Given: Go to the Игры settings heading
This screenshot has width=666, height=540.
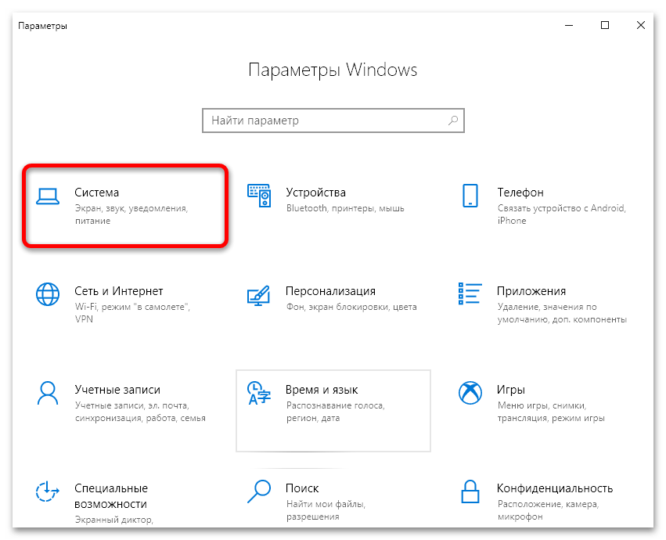Looking at the screenshot, I should point(511,390).
